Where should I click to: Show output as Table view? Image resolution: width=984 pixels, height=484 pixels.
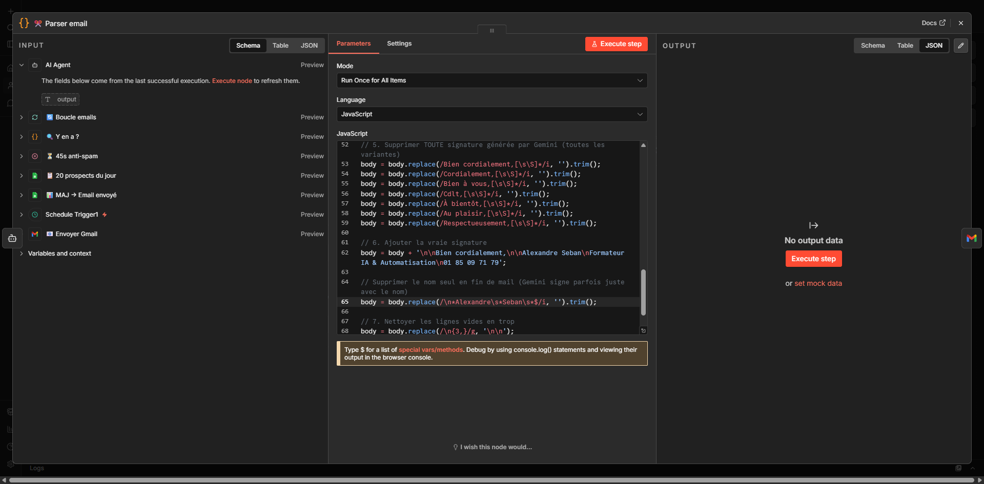click(x=905, y=46)
